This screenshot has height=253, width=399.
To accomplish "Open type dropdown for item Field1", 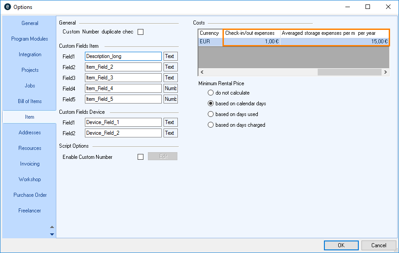I will [170, 56].
